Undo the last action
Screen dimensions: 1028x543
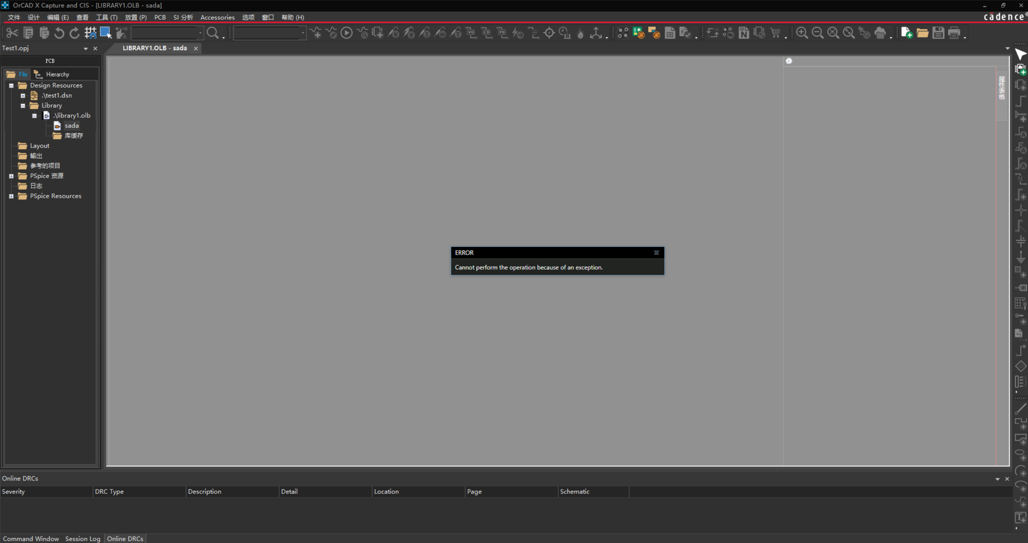pos(59,33)
